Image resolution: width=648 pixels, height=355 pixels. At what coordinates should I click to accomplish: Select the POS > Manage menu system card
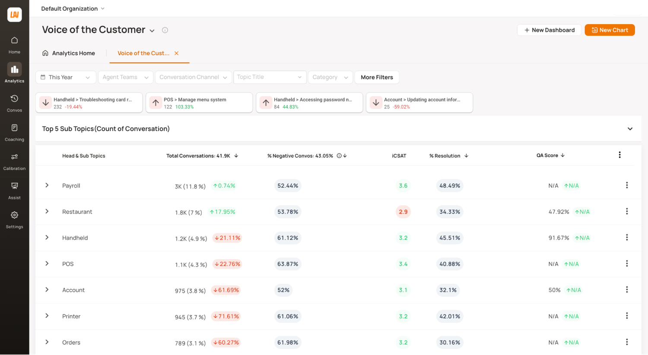pos(199,103)
